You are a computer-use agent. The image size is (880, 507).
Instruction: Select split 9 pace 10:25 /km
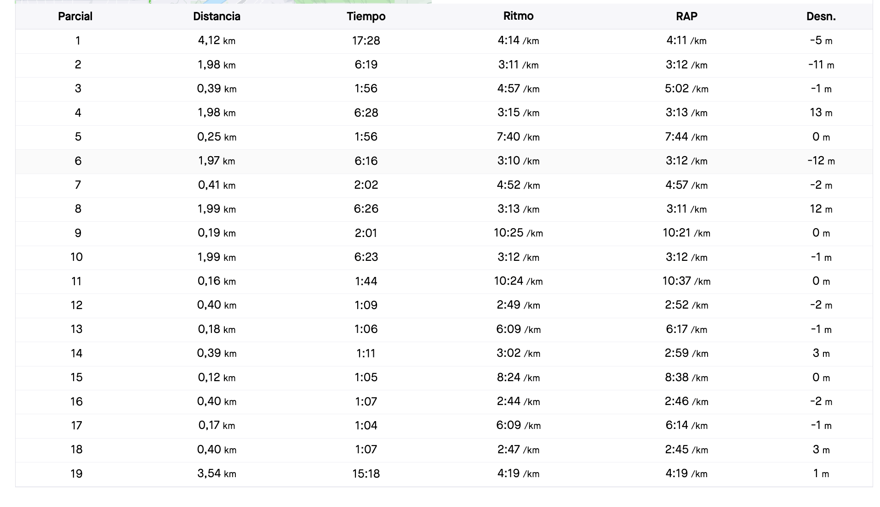[518, 233]
